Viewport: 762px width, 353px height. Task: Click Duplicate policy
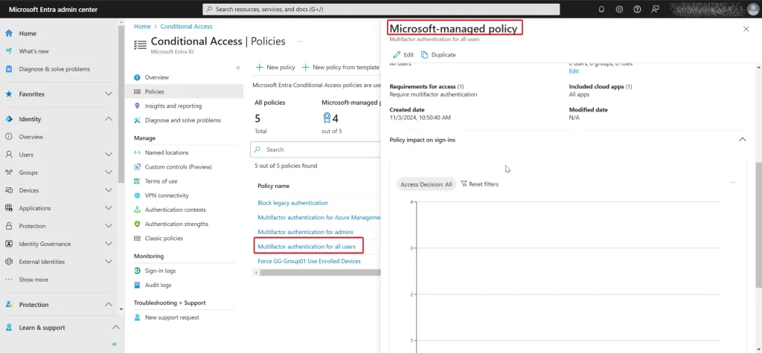(x=438, y=55)
